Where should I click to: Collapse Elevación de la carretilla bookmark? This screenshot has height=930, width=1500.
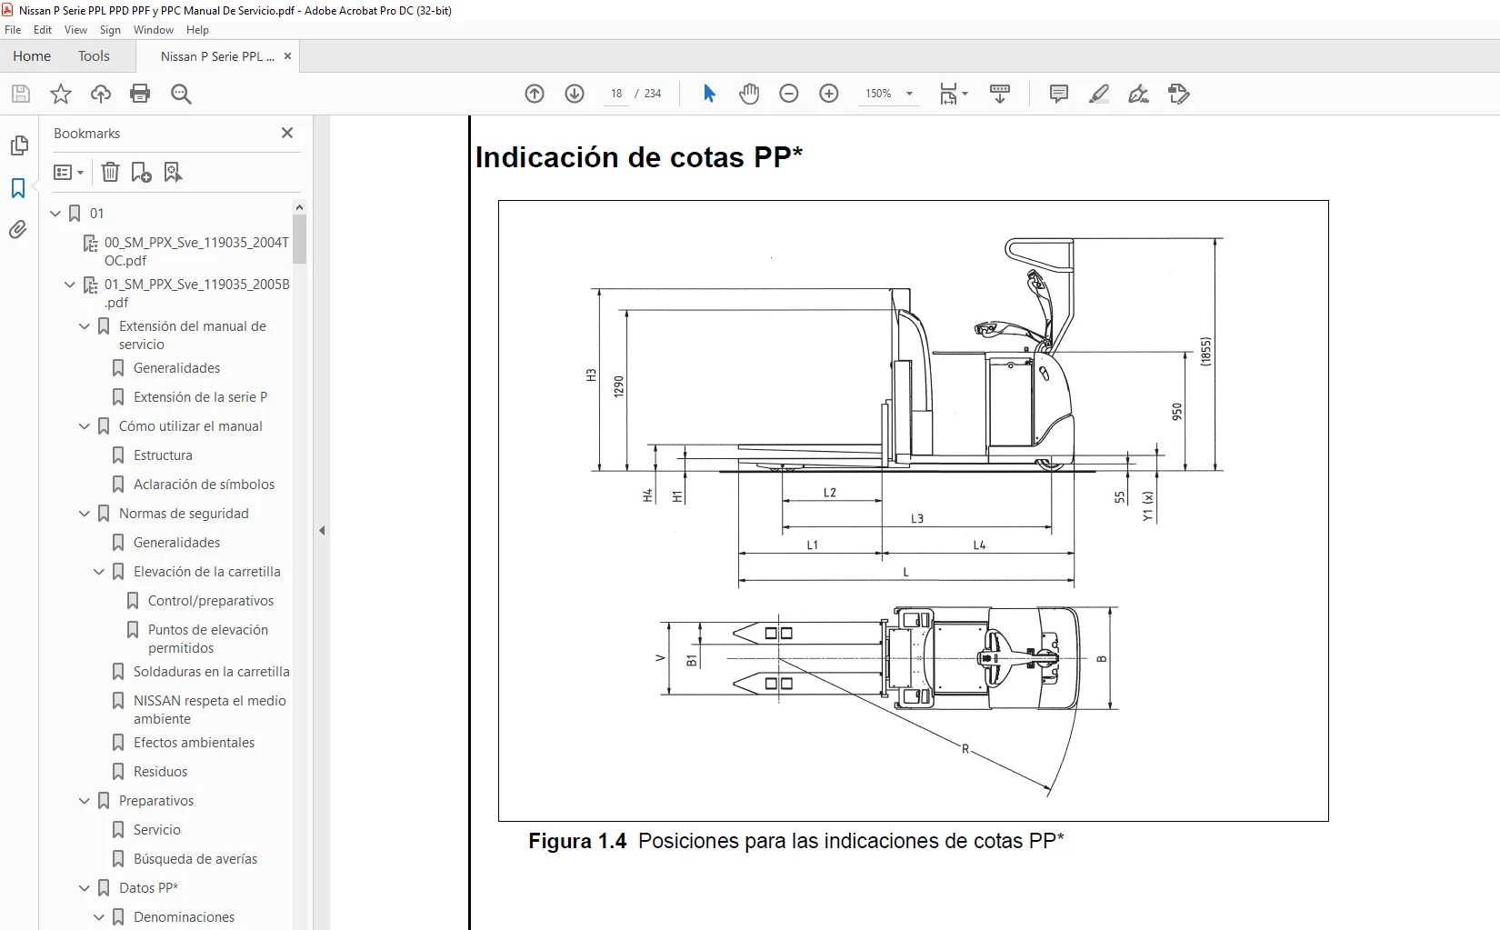pos(99,572)
